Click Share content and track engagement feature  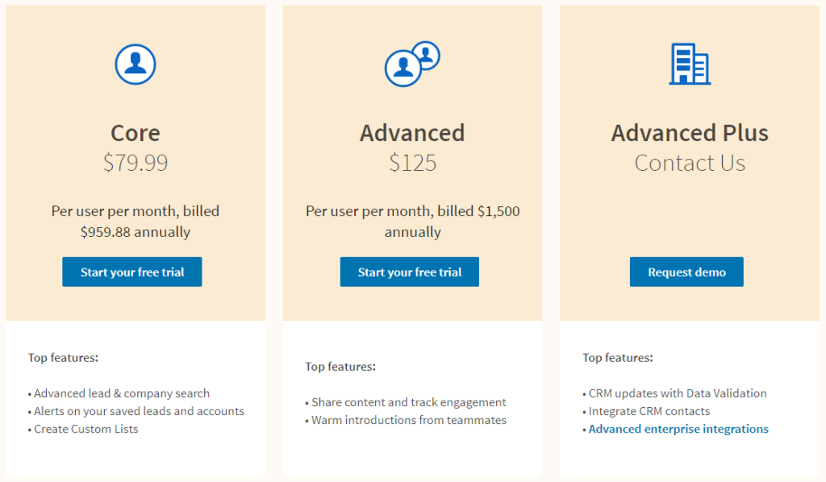coord(405,401)
